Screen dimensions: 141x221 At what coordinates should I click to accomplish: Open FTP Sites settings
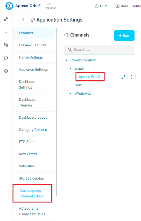coord(34,142)
